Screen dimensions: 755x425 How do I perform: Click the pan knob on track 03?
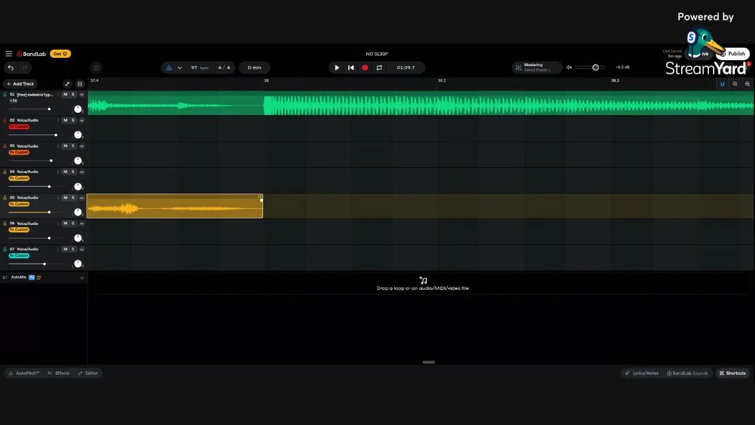(78, 161)
